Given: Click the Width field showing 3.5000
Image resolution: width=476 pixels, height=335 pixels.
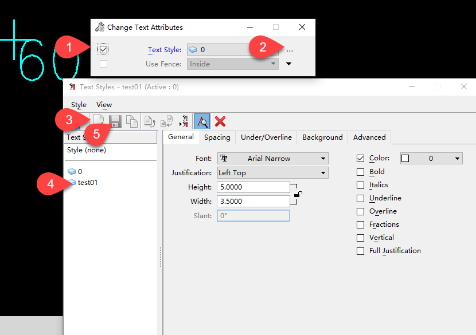Looking at the screenshot, I should [253, 202].
